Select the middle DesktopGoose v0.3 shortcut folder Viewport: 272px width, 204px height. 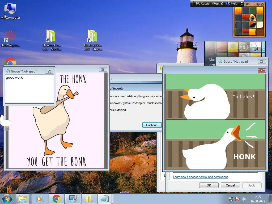[52, 40]
